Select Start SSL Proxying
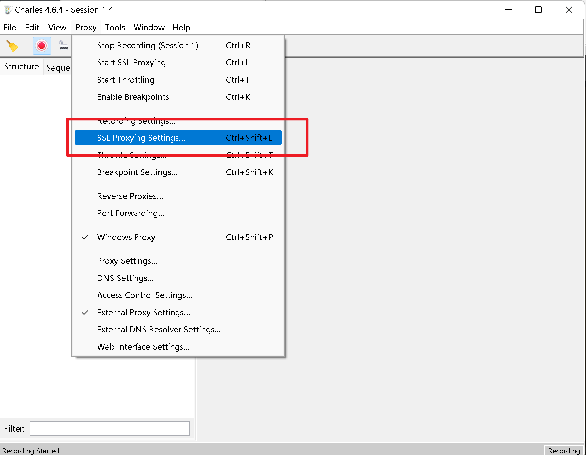This screenshot has height=455, width=586. (x=178, y=62)
